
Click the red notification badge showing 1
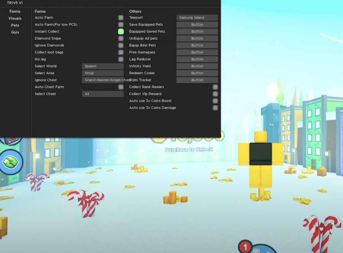click(x=245, y=247)
